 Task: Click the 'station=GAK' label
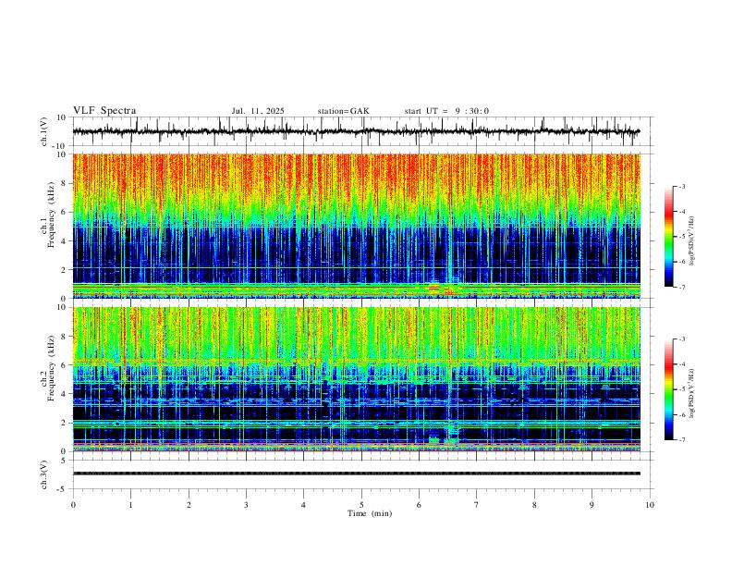click(x=343, y=111)
